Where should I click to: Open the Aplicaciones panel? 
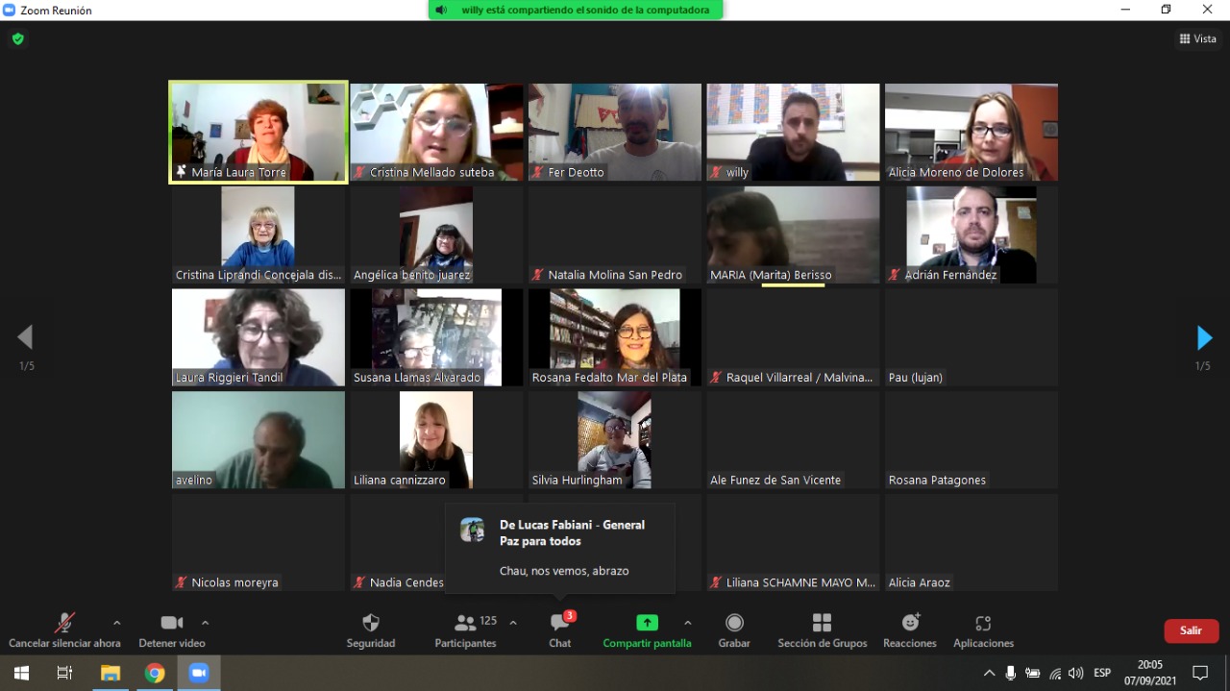coord(982,624)
